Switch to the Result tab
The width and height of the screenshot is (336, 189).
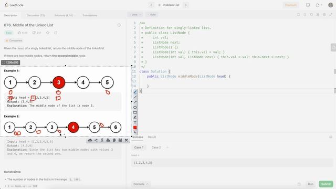(x=152, y=137)
